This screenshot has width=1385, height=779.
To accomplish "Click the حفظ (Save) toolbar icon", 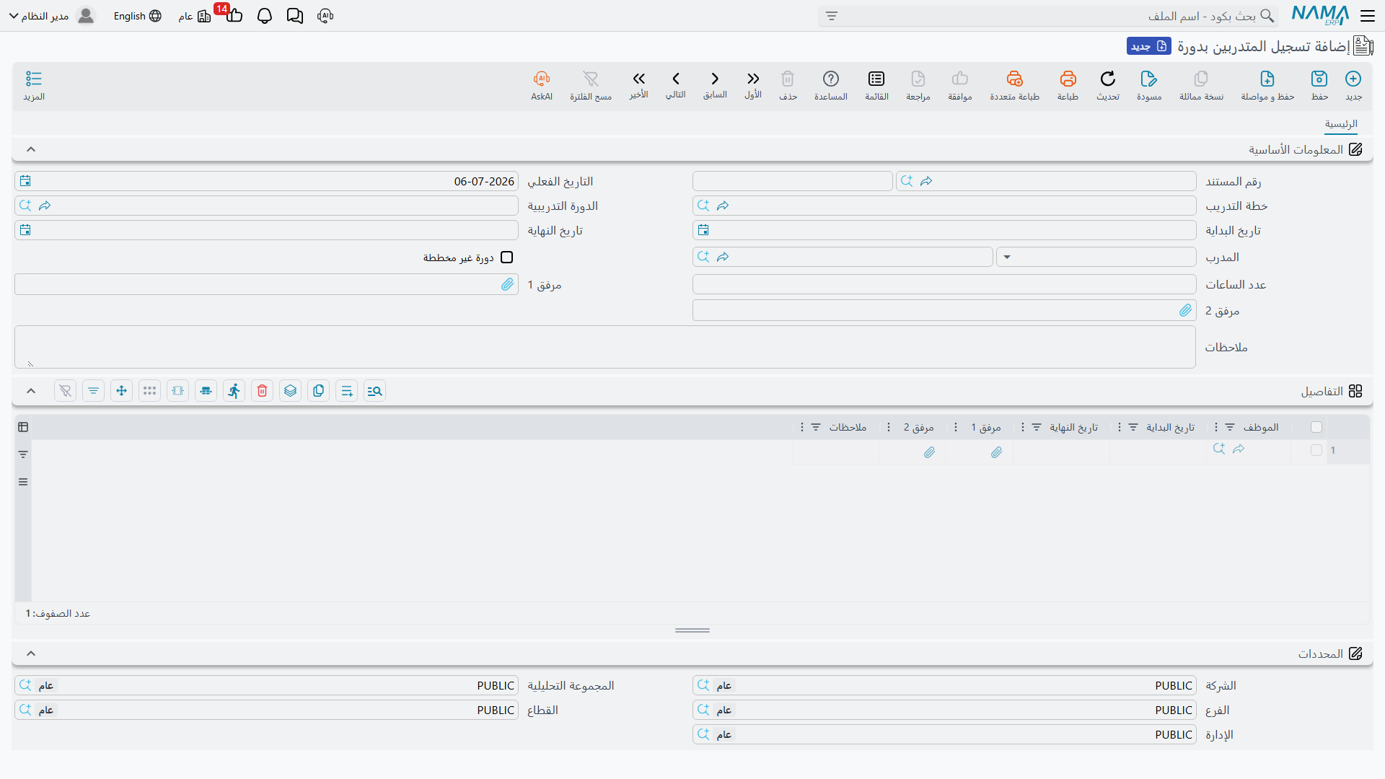I will tap(1319, 79).
